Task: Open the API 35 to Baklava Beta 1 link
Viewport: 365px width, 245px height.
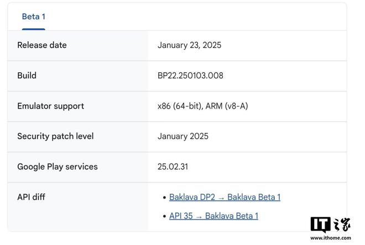Action: click(x=213, y=216)
